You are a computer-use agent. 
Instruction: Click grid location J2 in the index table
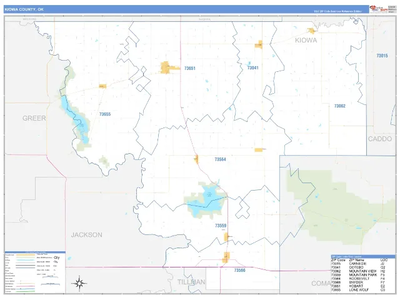point(382,264)
